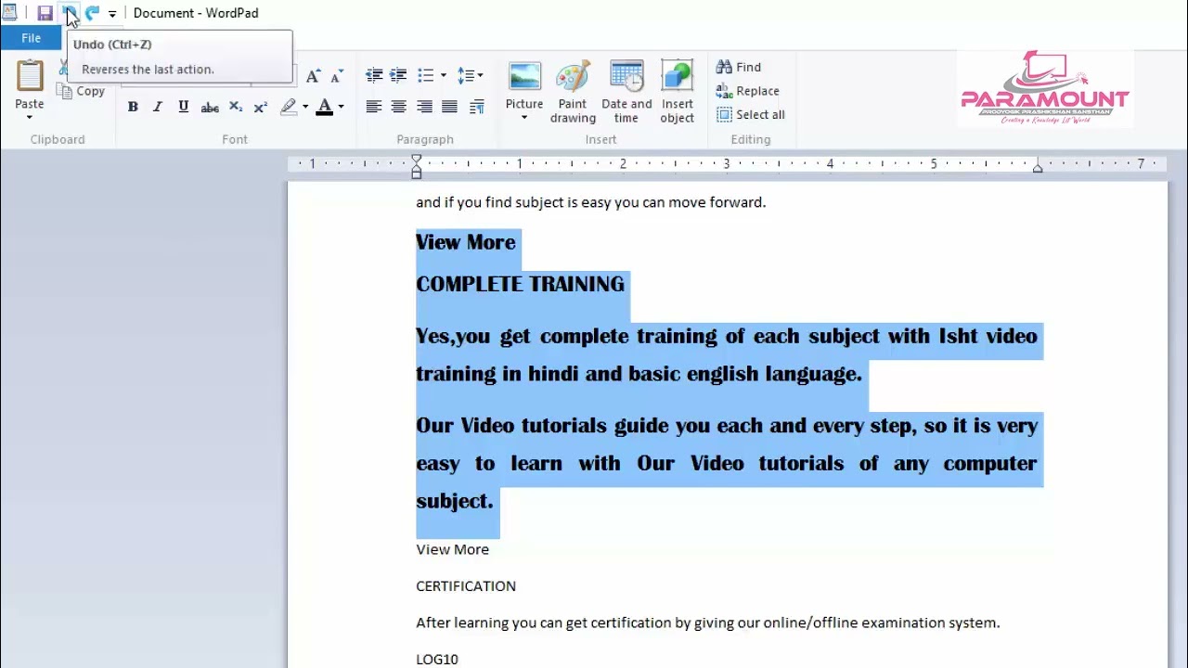The image size is (1188, 668).
Task: Click the Select all button
Action: (751, 114)
